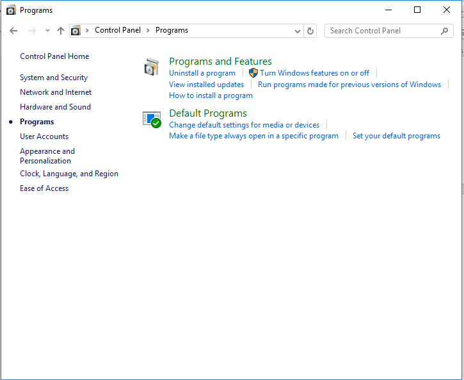Minimize the Programs window

(388, 10)
